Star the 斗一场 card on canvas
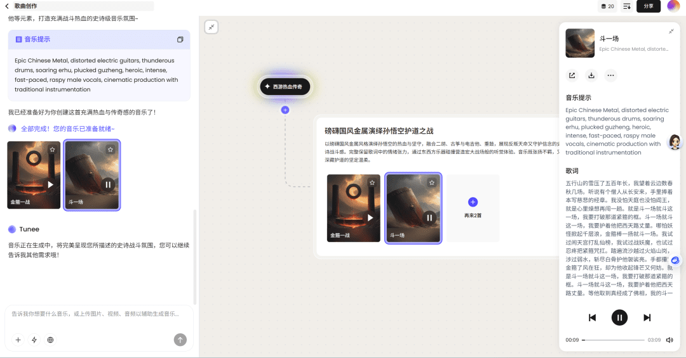Viewport: 686px width, 358px height. [432, 182]
